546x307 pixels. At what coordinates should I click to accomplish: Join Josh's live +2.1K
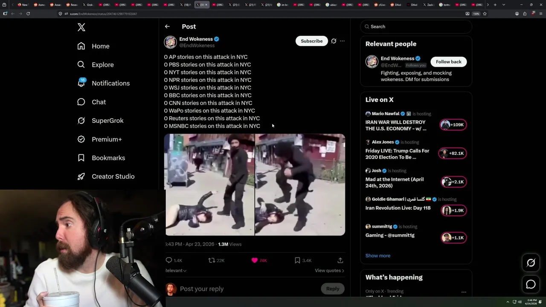[x=453, y=182]
